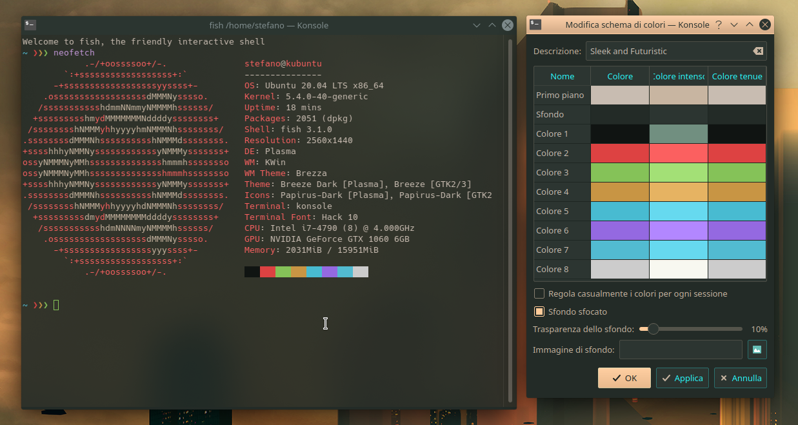The height and width of the screenshot is (425, 798).
Task: Click the help question mark in the dialog title bar
Action: coord(719,25)
